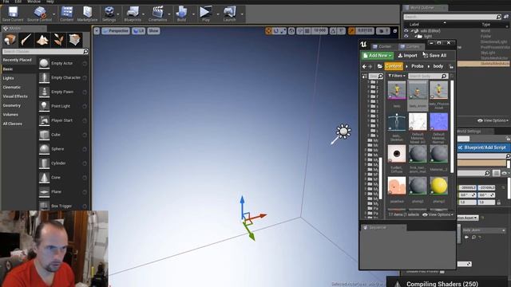This screenshot has width=511, height=287.
Task: Select the blue normal map texture thumbnail
Action: pyautogui.click(x=438, y=122)
